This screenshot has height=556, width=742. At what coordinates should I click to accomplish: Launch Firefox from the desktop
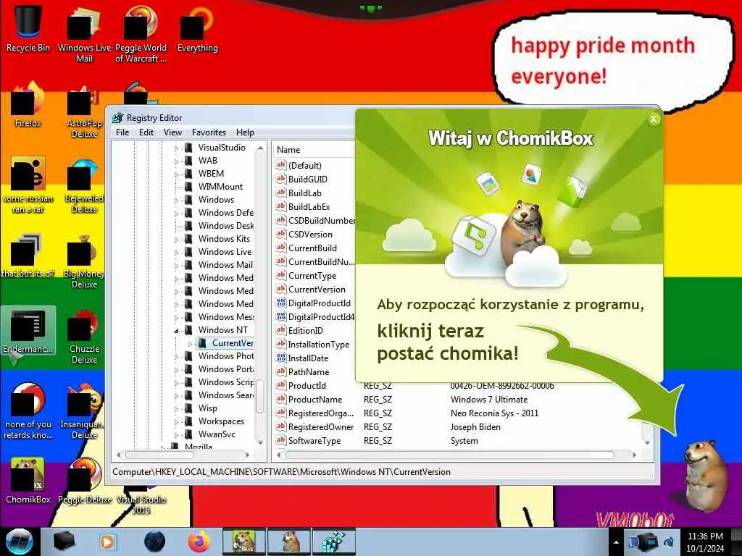[x=28, y=105]
